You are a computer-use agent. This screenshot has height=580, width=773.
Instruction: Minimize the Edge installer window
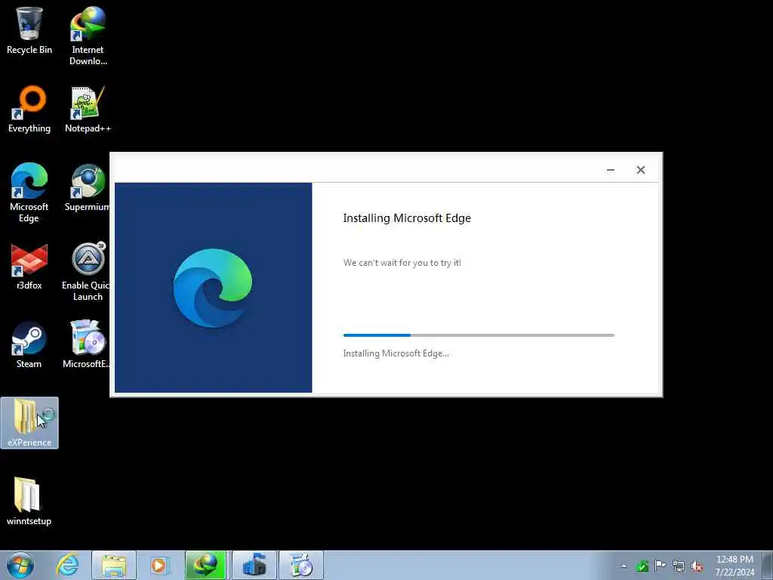[x=610, y=170]
